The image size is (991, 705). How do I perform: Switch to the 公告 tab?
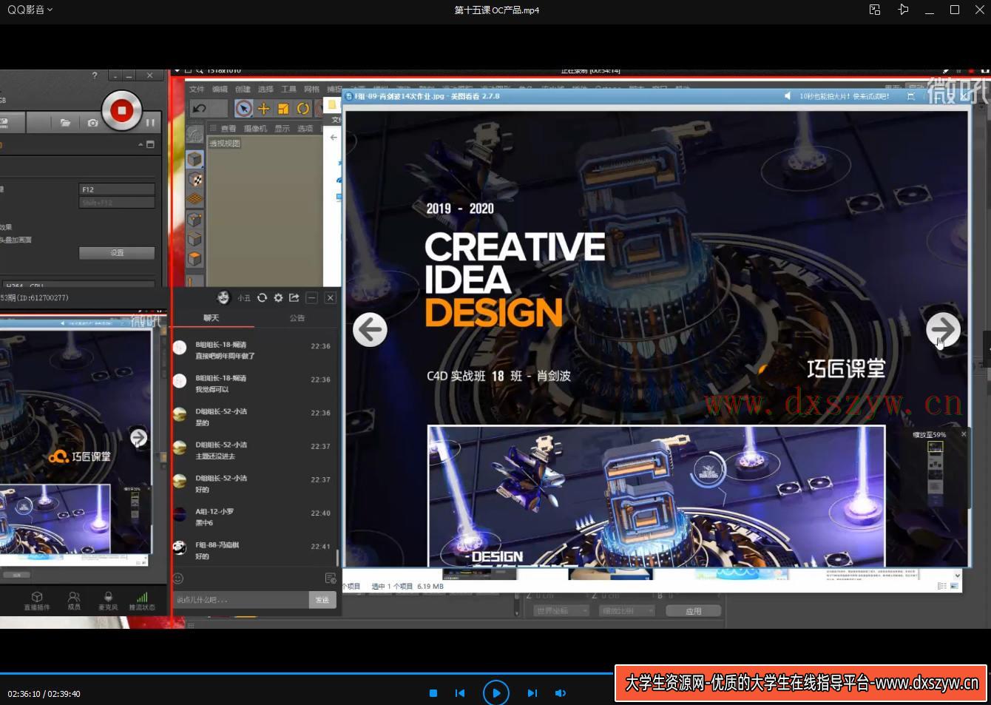297,318
